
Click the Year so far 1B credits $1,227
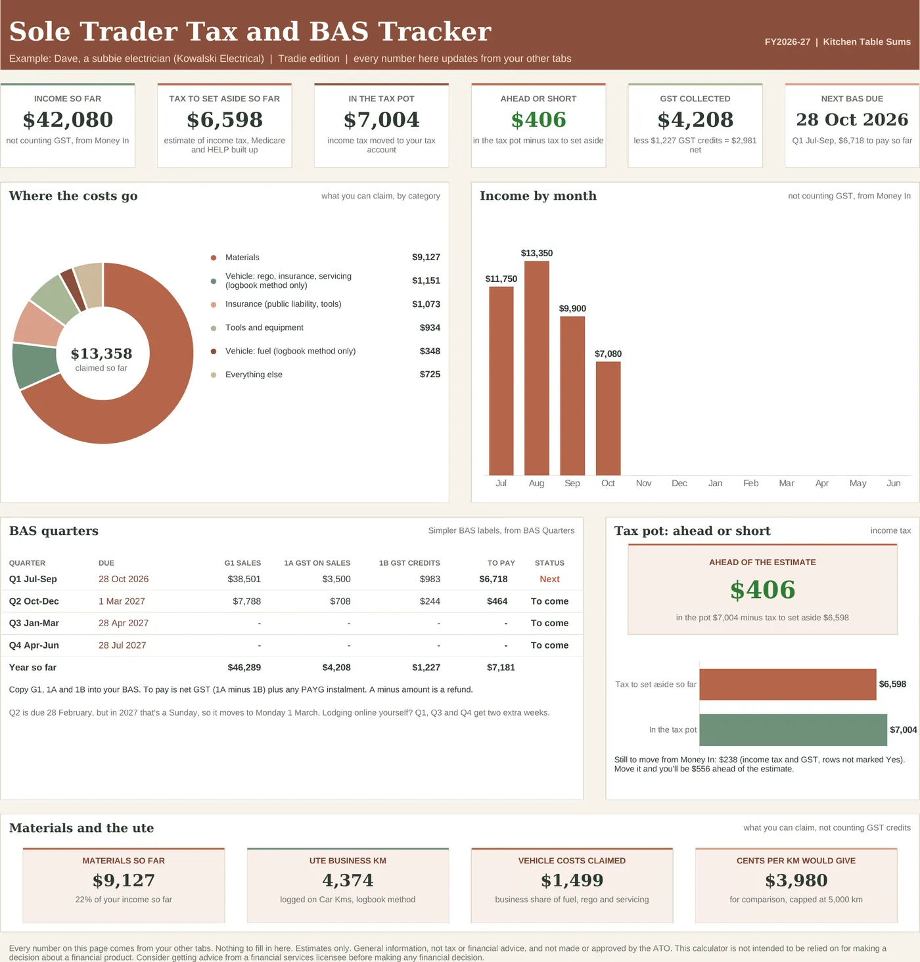click(426, 668)
